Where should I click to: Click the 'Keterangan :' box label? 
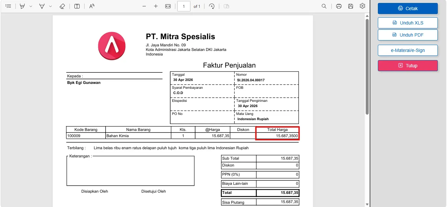(x=81, y=156)
